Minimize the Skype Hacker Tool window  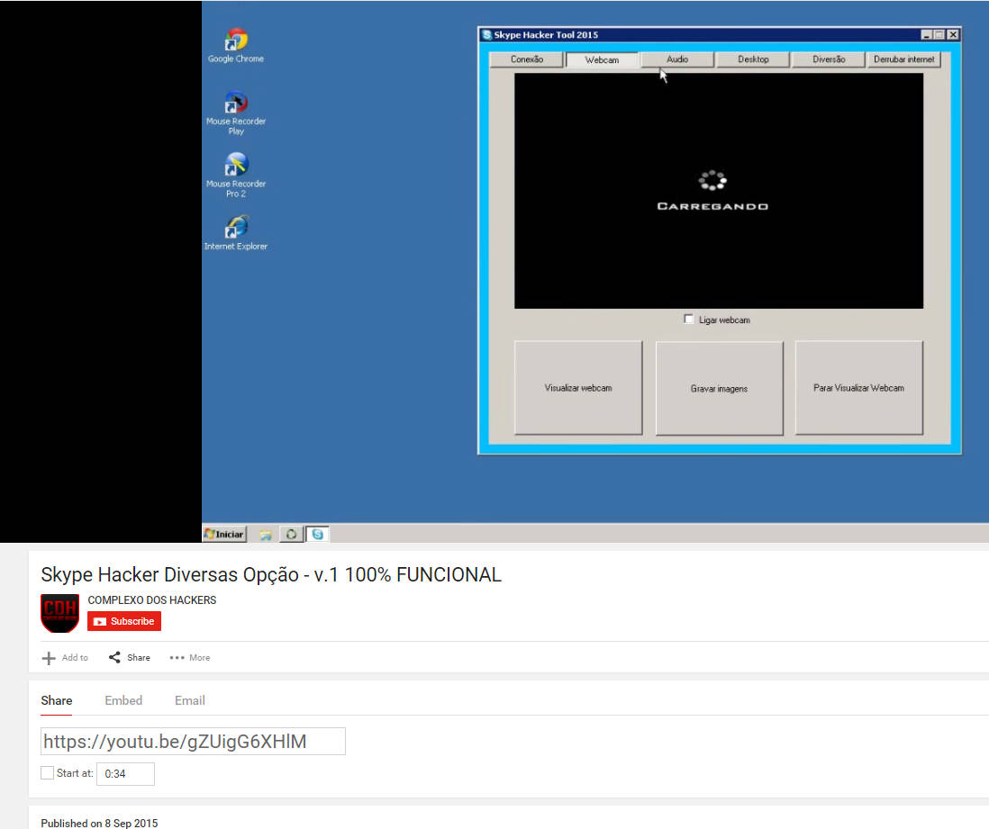point(926,35)
